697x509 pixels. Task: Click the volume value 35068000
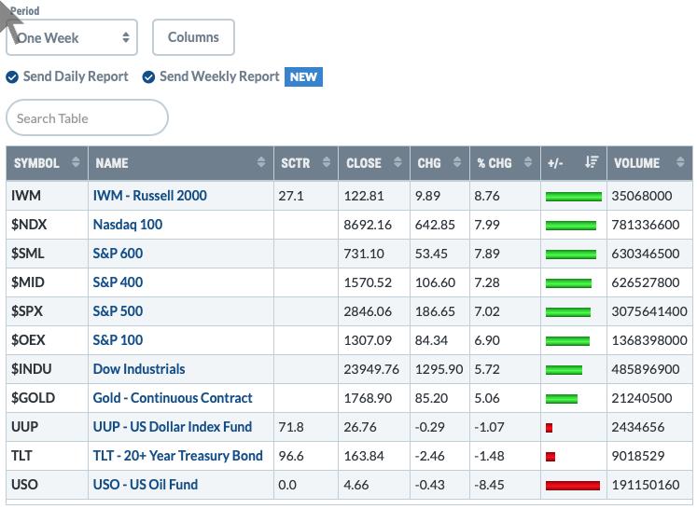coord(642,196)
